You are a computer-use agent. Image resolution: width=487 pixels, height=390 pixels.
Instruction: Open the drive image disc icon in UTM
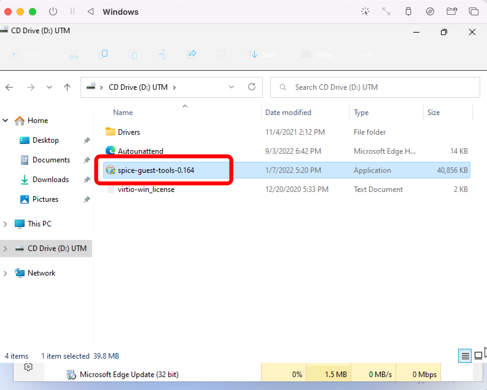(430, 12)
